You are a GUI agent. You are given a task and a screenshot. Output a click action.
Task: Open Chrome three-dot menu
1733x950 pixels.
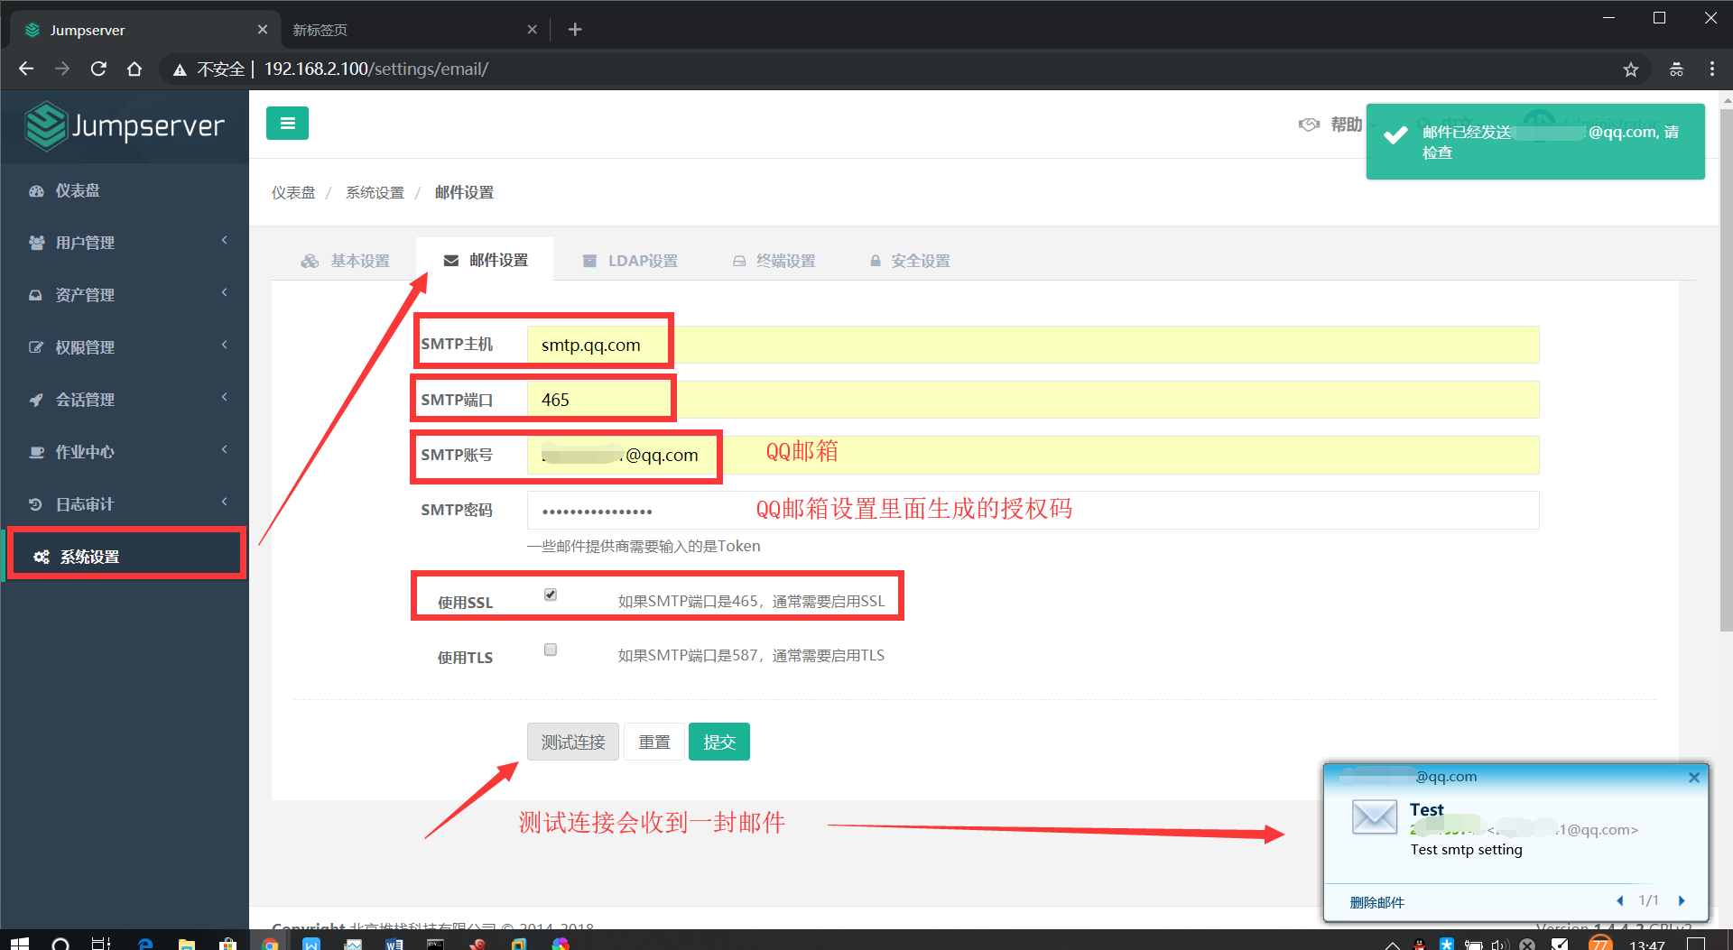click(x=1712, y=69)
